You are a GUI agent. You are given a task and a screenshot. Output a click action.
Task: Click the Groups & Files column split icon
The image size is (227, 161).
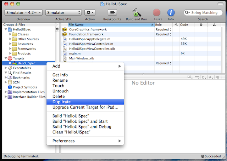[57, 25]
